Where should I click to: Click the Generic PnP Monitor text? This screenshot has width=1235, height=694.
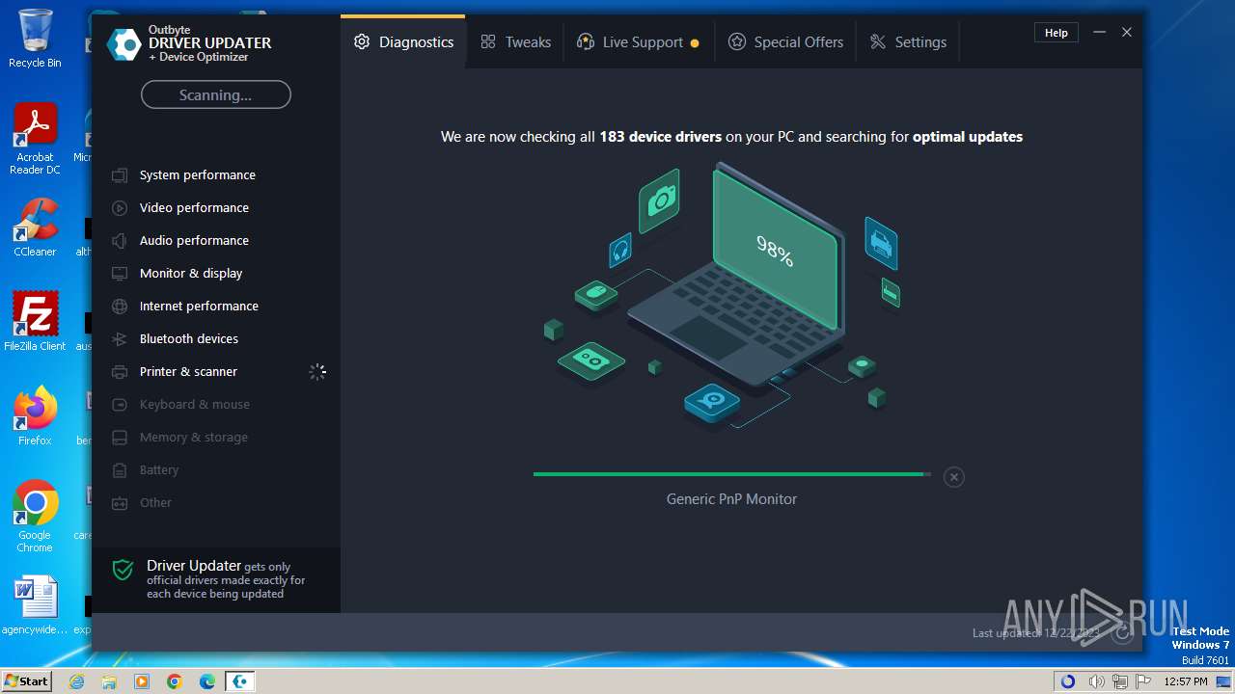tap(731, 499)
